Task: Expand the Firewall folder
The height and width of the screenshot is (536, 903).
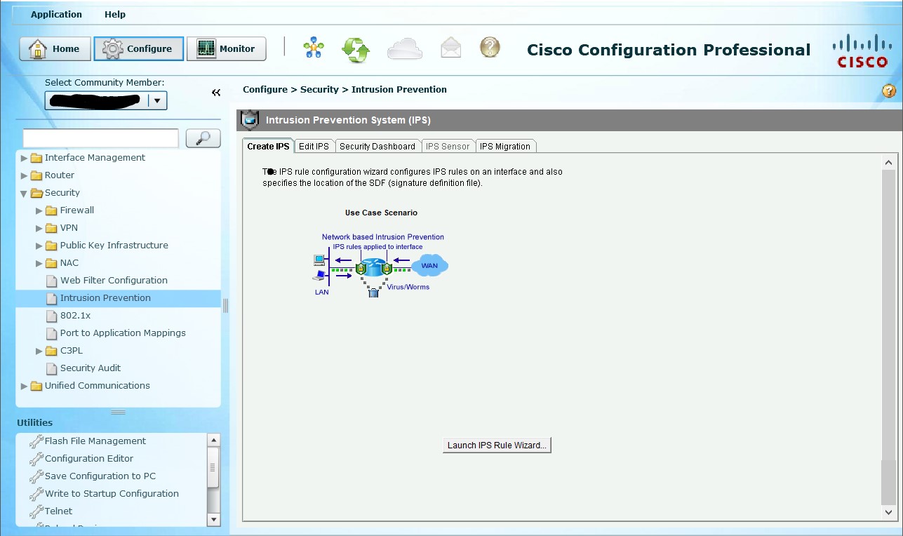Action: click(39, 210)
